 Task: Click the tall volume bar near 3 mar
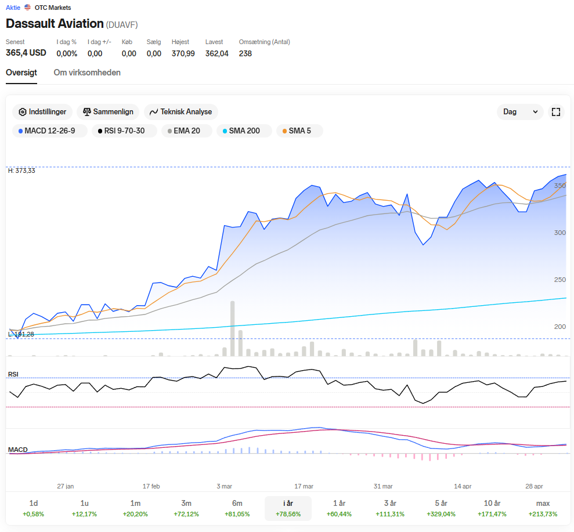233,328
